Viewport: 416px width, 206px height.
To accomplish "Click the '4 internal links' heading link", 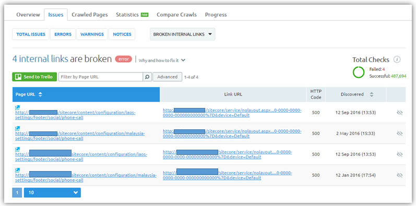I will pos(40,59).
